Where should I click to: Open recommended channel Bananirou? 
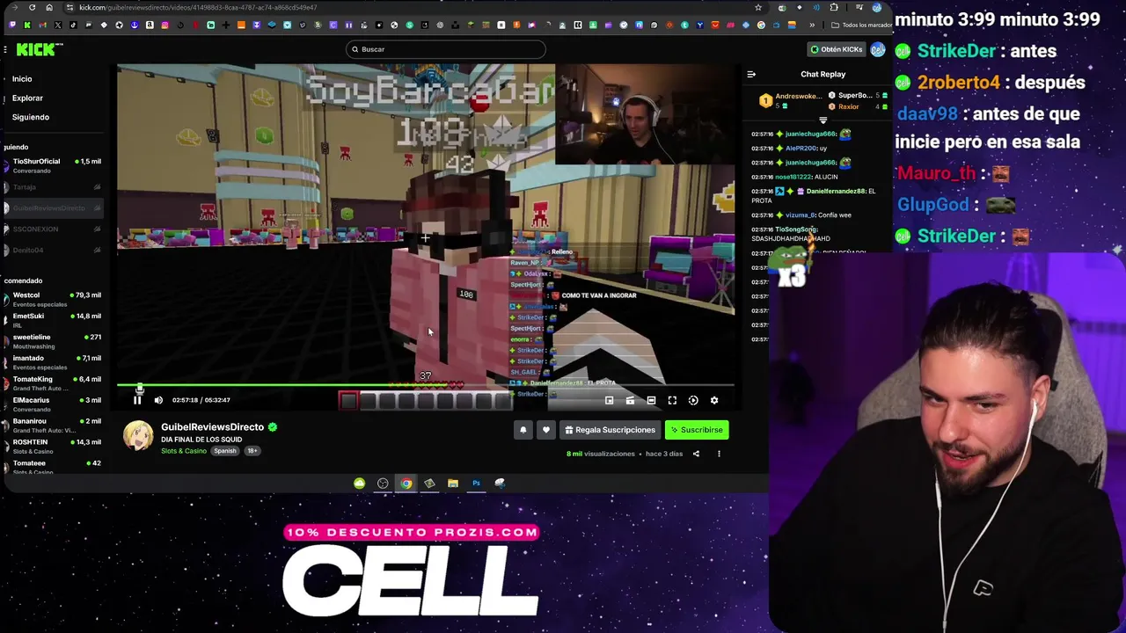tap(51, 426)
